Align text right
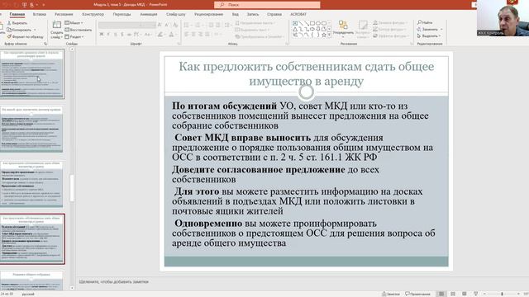Screen dimensions: 529x297 (x=200, y=35)
